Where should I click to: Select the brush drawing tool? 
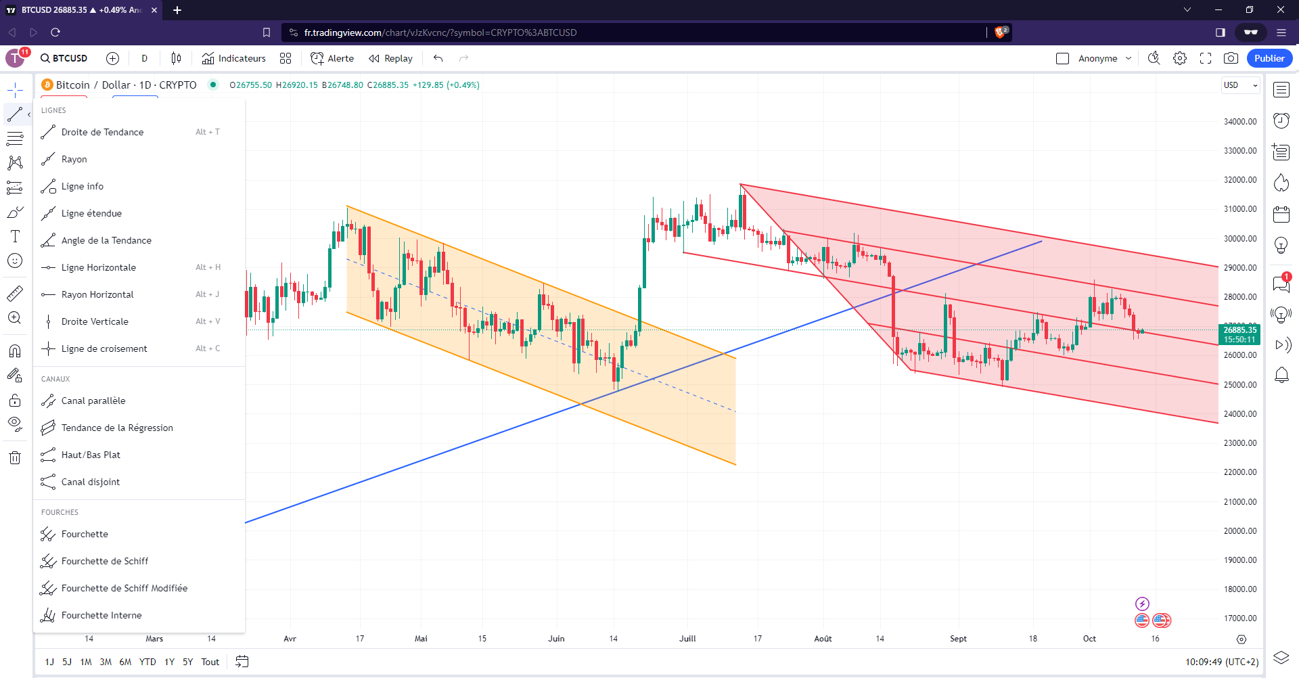point(15,212)
